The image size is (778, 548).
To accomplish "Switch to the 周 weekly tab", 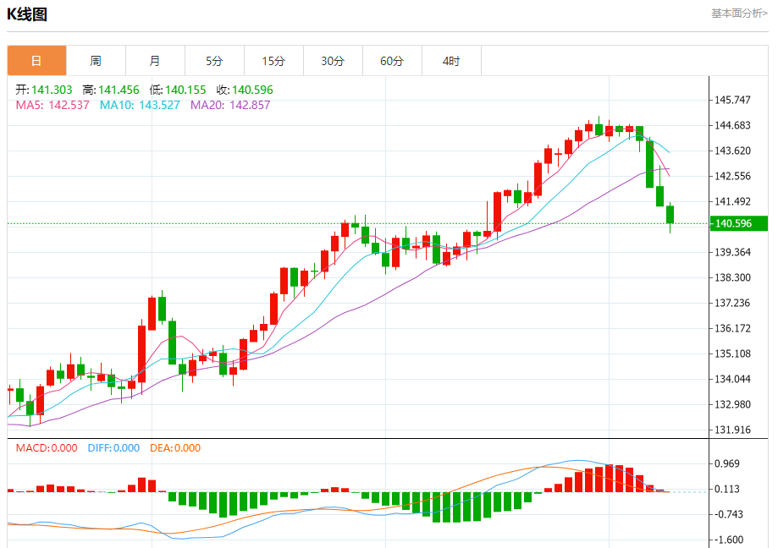I will pyautogui.click(x=96, y=60).
